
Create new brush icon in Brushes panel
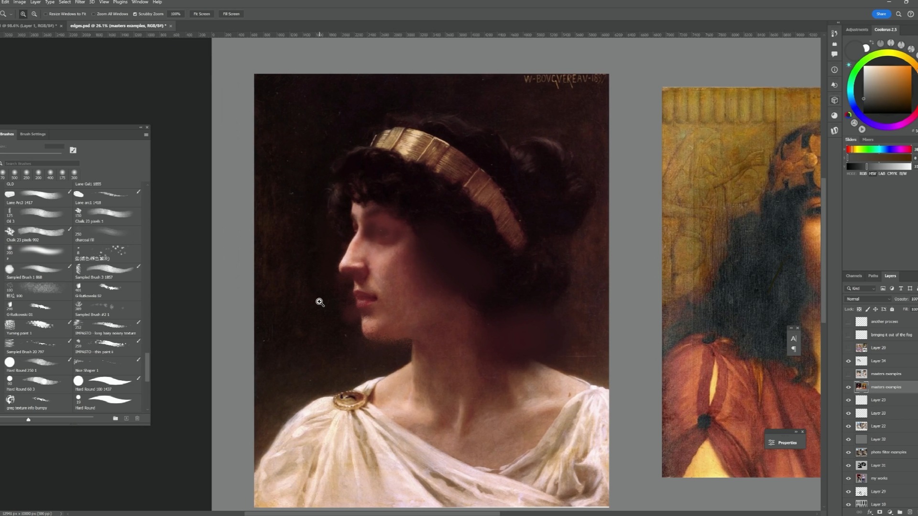(126, 418)
